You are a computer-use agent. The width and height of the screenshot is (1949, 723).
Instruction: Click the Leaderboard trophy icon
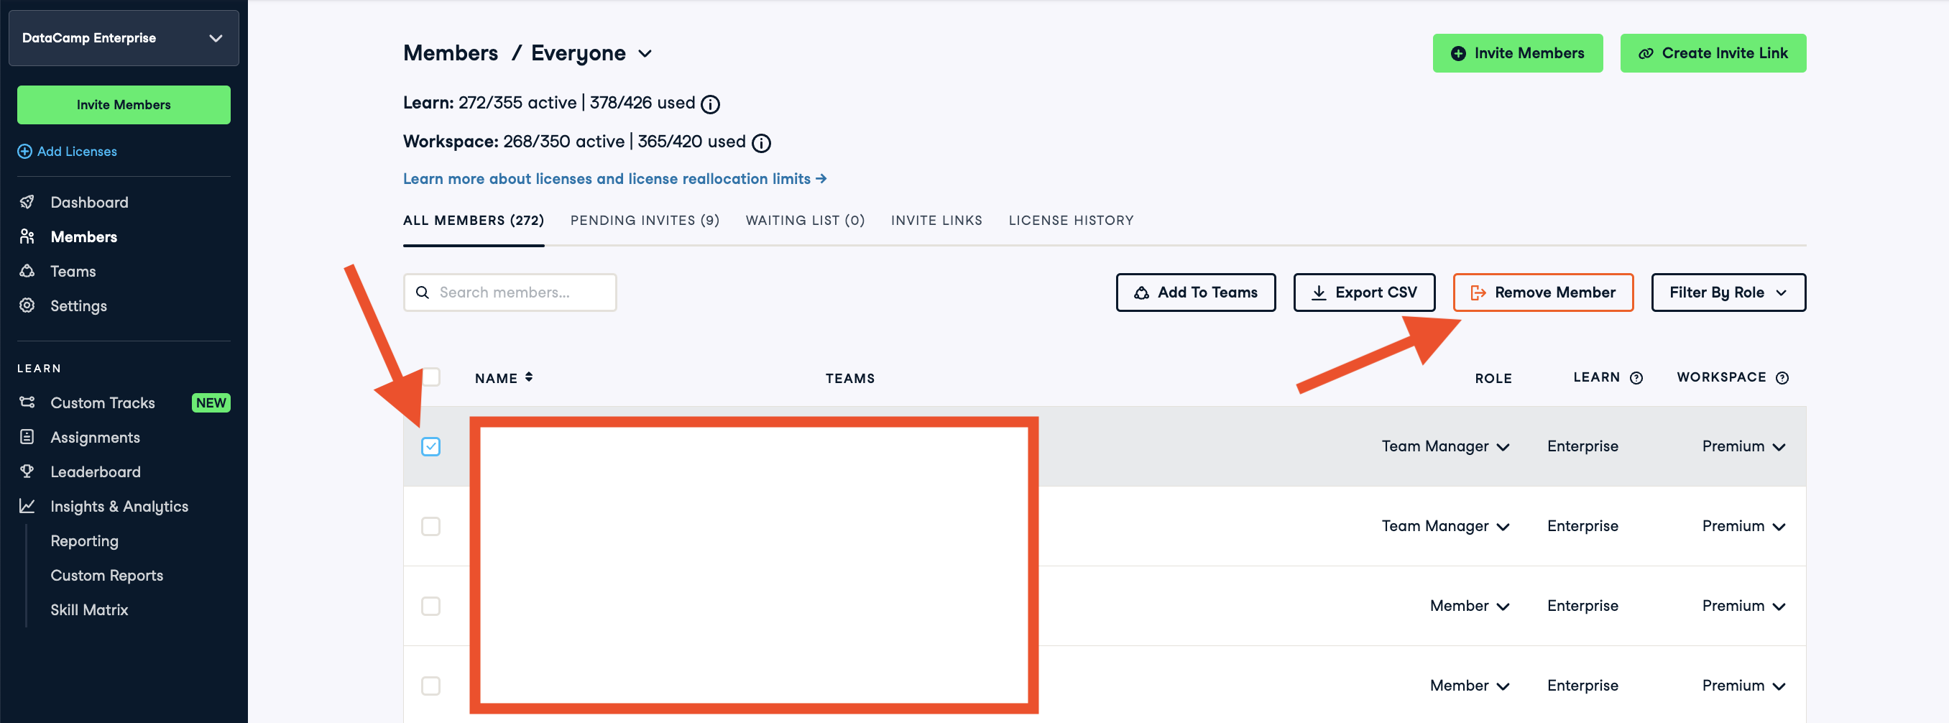pos(27,471)
